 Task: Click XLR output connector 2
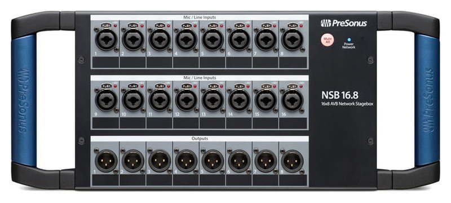[133, 161]
